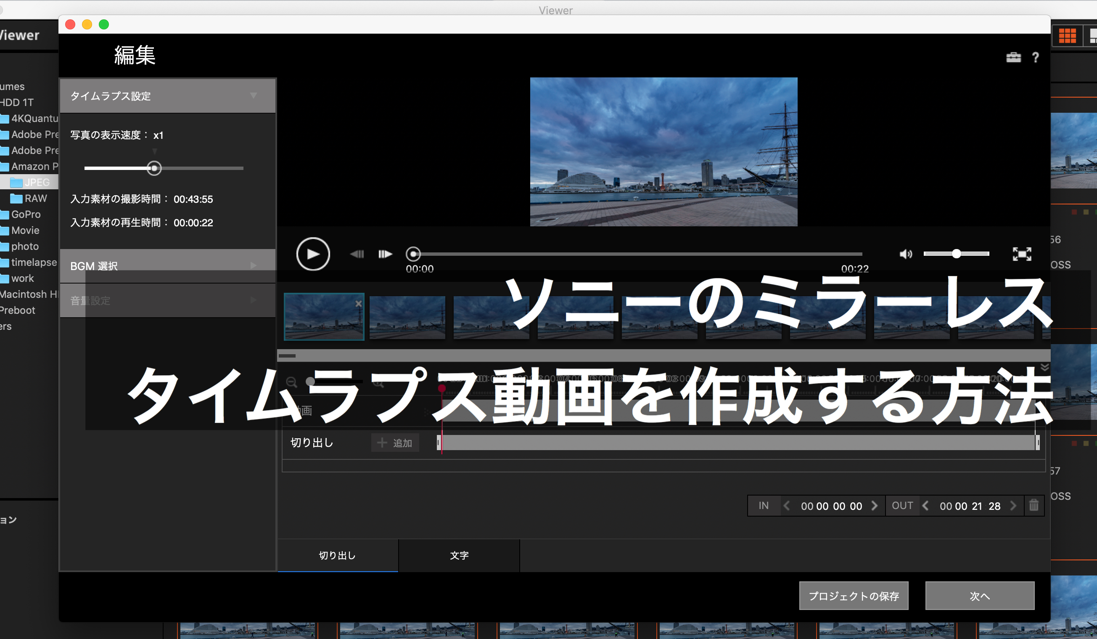
Task: Open the toolbox settings icon
Action: [1013, 58]
